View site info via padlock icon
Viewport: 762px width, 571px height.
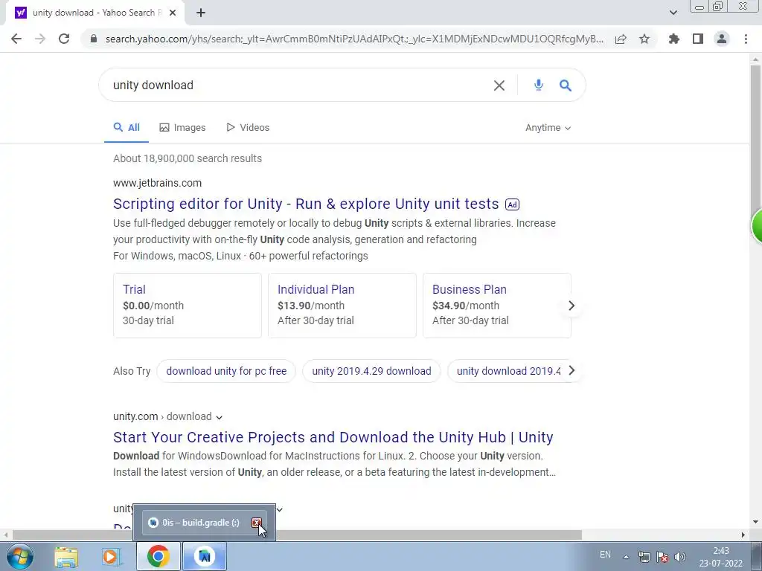click(x=94, y=39)
